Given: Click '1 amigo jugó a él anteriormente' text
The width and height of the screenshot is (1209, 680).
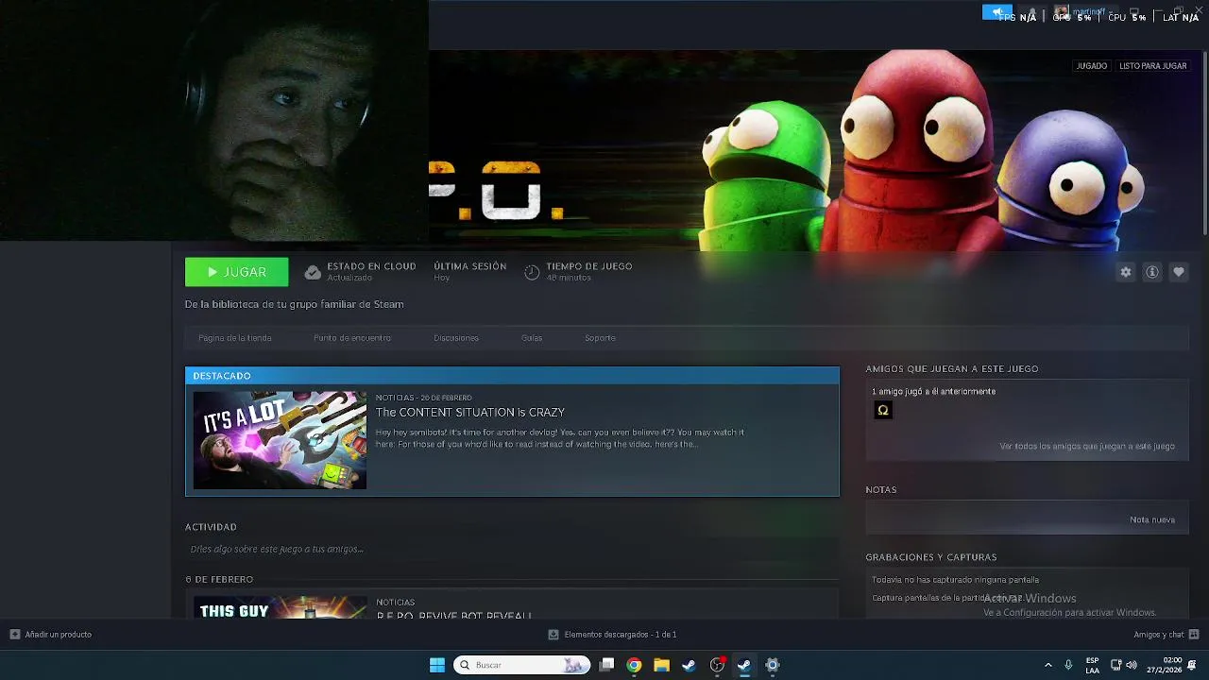Looking at the screenshot, I should 933,391.
